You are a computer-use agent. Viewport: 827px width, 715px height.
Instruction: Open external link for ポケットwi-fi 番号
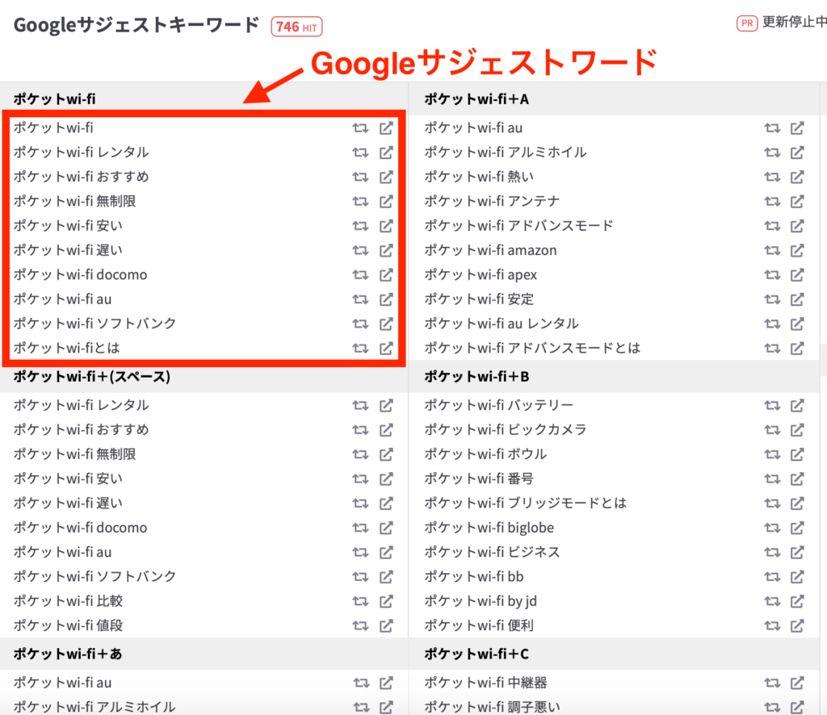pos(797,479)
